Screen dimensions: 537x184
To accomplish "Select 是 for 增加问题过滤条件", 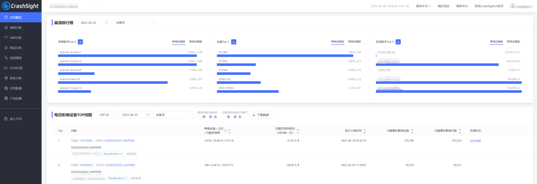I will click(200, 117).
